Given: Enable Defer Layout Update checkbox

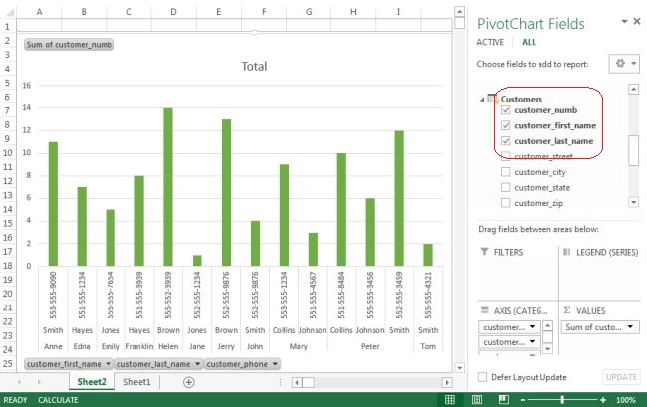Looking at the screenshot, I should pos(482,377).
